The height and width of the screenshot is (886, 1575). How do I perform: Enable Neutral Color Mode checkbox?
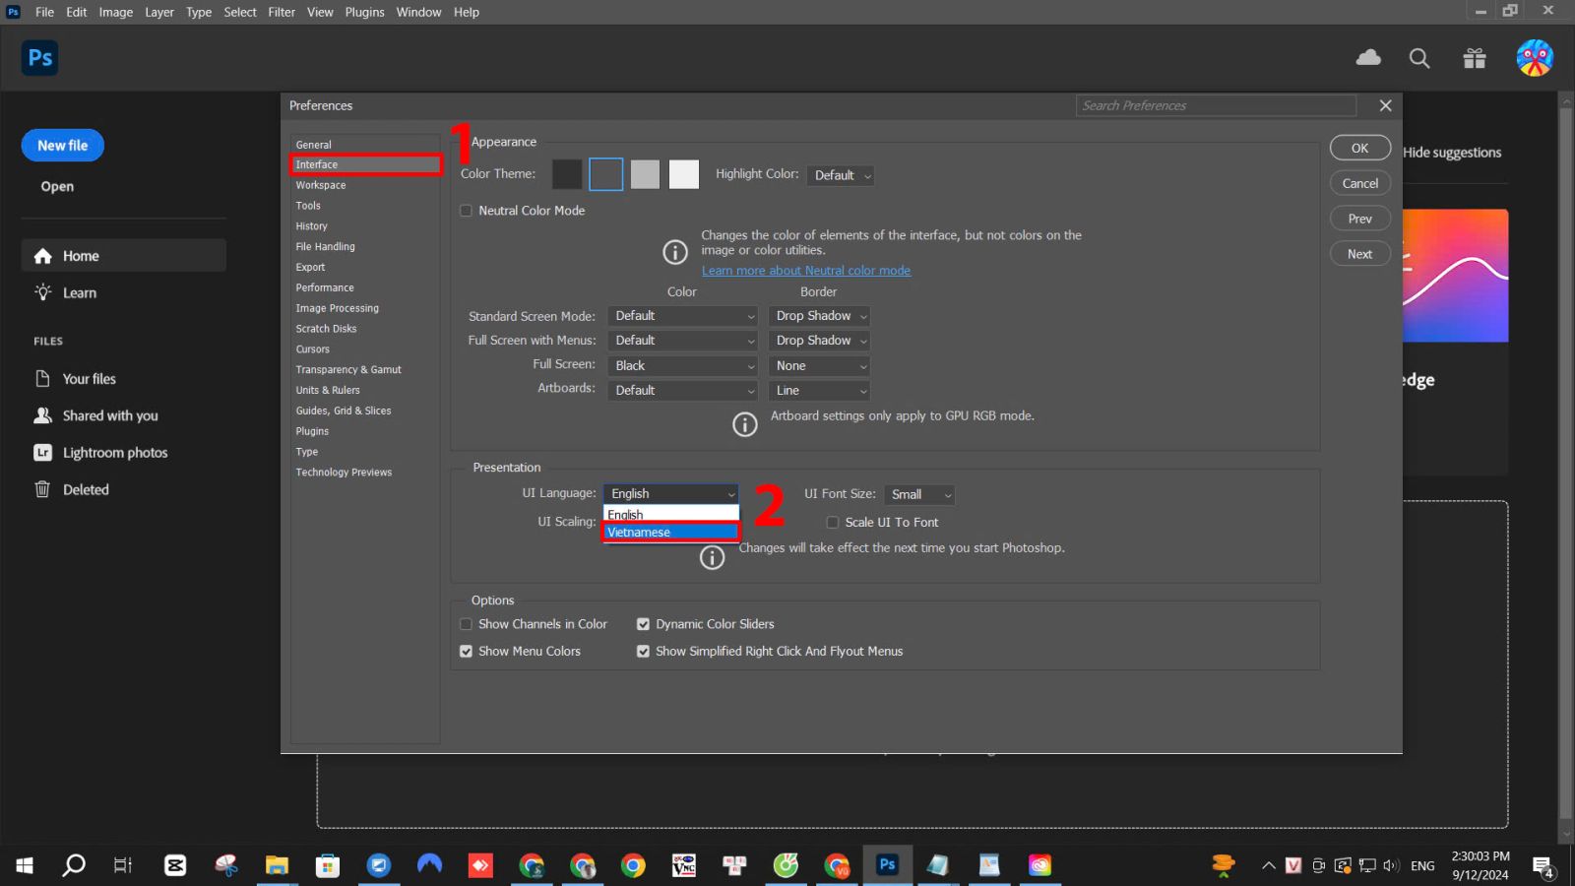[x=467, y=211]
